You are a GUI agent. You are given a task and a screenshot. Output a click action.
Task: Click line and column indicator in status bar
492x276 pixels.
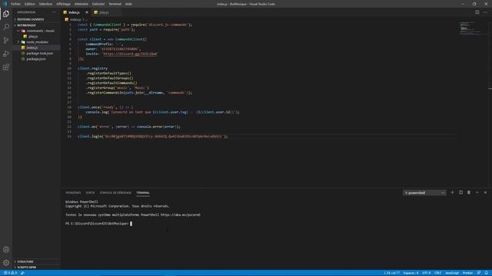(x=391, y=273)
